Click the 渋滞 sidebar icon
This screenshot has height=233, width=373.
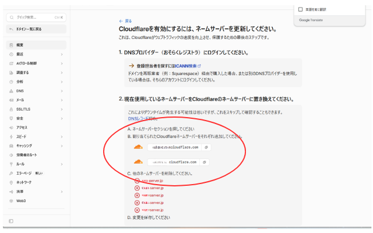[x=11, y=192]
